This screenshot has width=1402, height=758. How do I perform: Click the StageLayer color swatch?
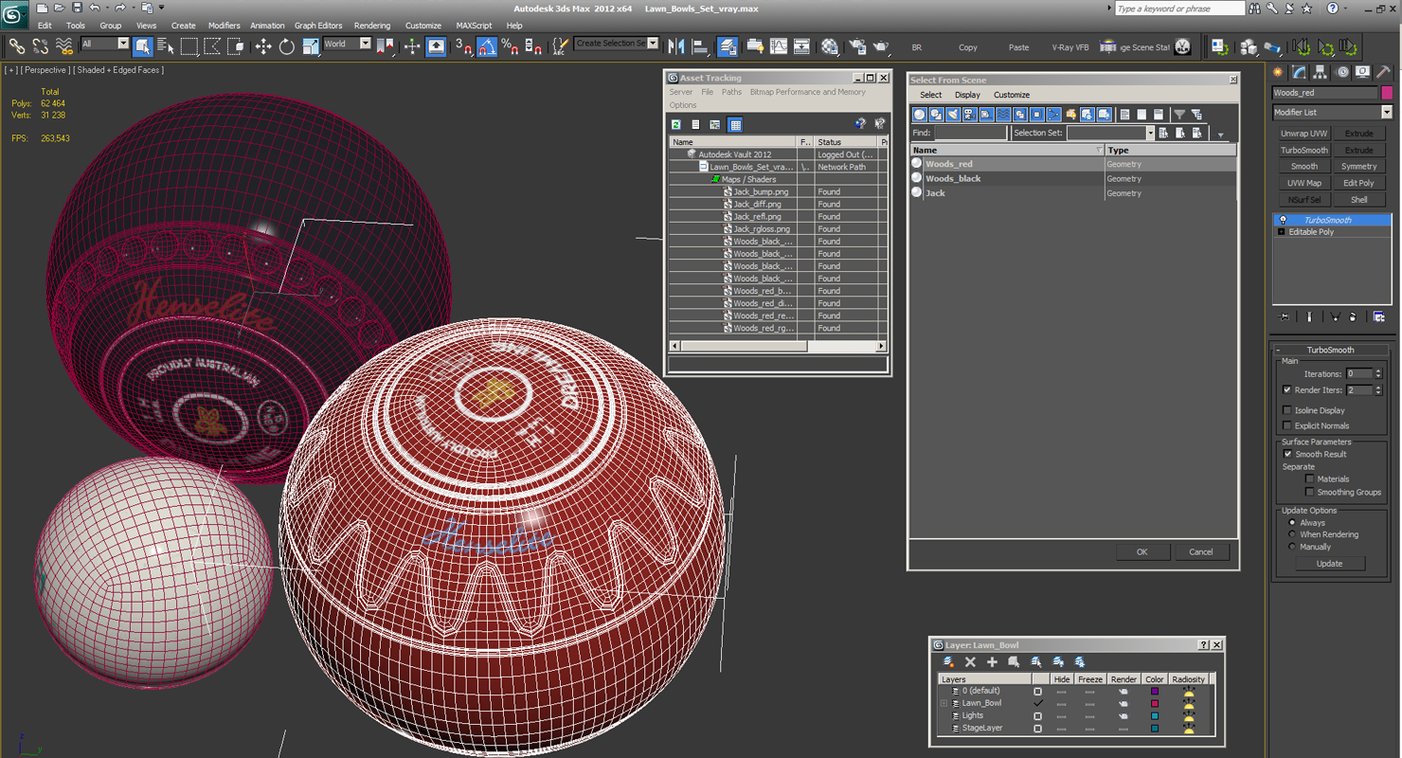(x=1155, y=728)
